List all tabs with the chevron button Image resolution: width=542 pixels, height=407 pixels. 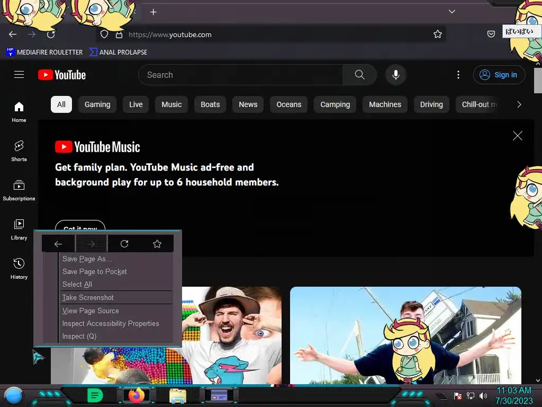point(452,12)
